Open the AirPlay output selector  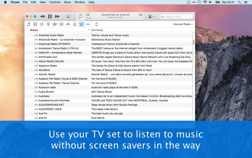coord(68,16)
